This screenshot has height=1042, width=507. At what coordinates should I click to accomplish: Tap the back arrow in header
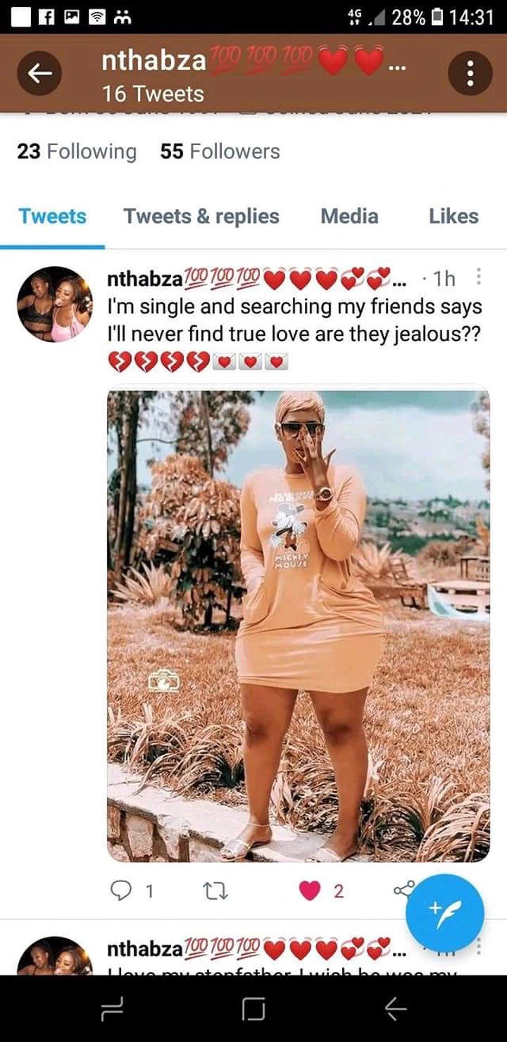pyautogui.click(x=40, y=73)
